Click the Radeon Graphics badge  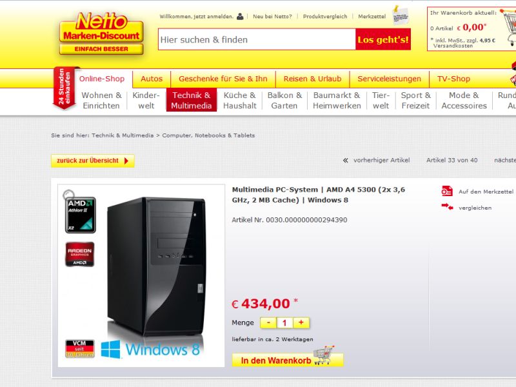[x=80, y=254]
